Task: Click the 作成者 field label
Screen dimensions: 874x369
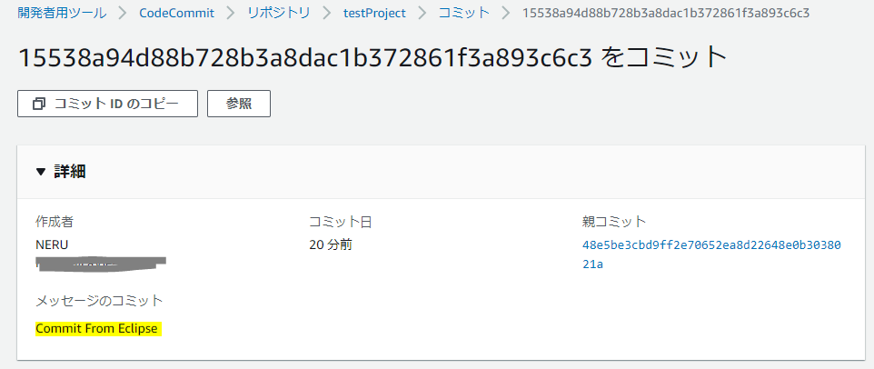Action: click(x=54, y=222)
